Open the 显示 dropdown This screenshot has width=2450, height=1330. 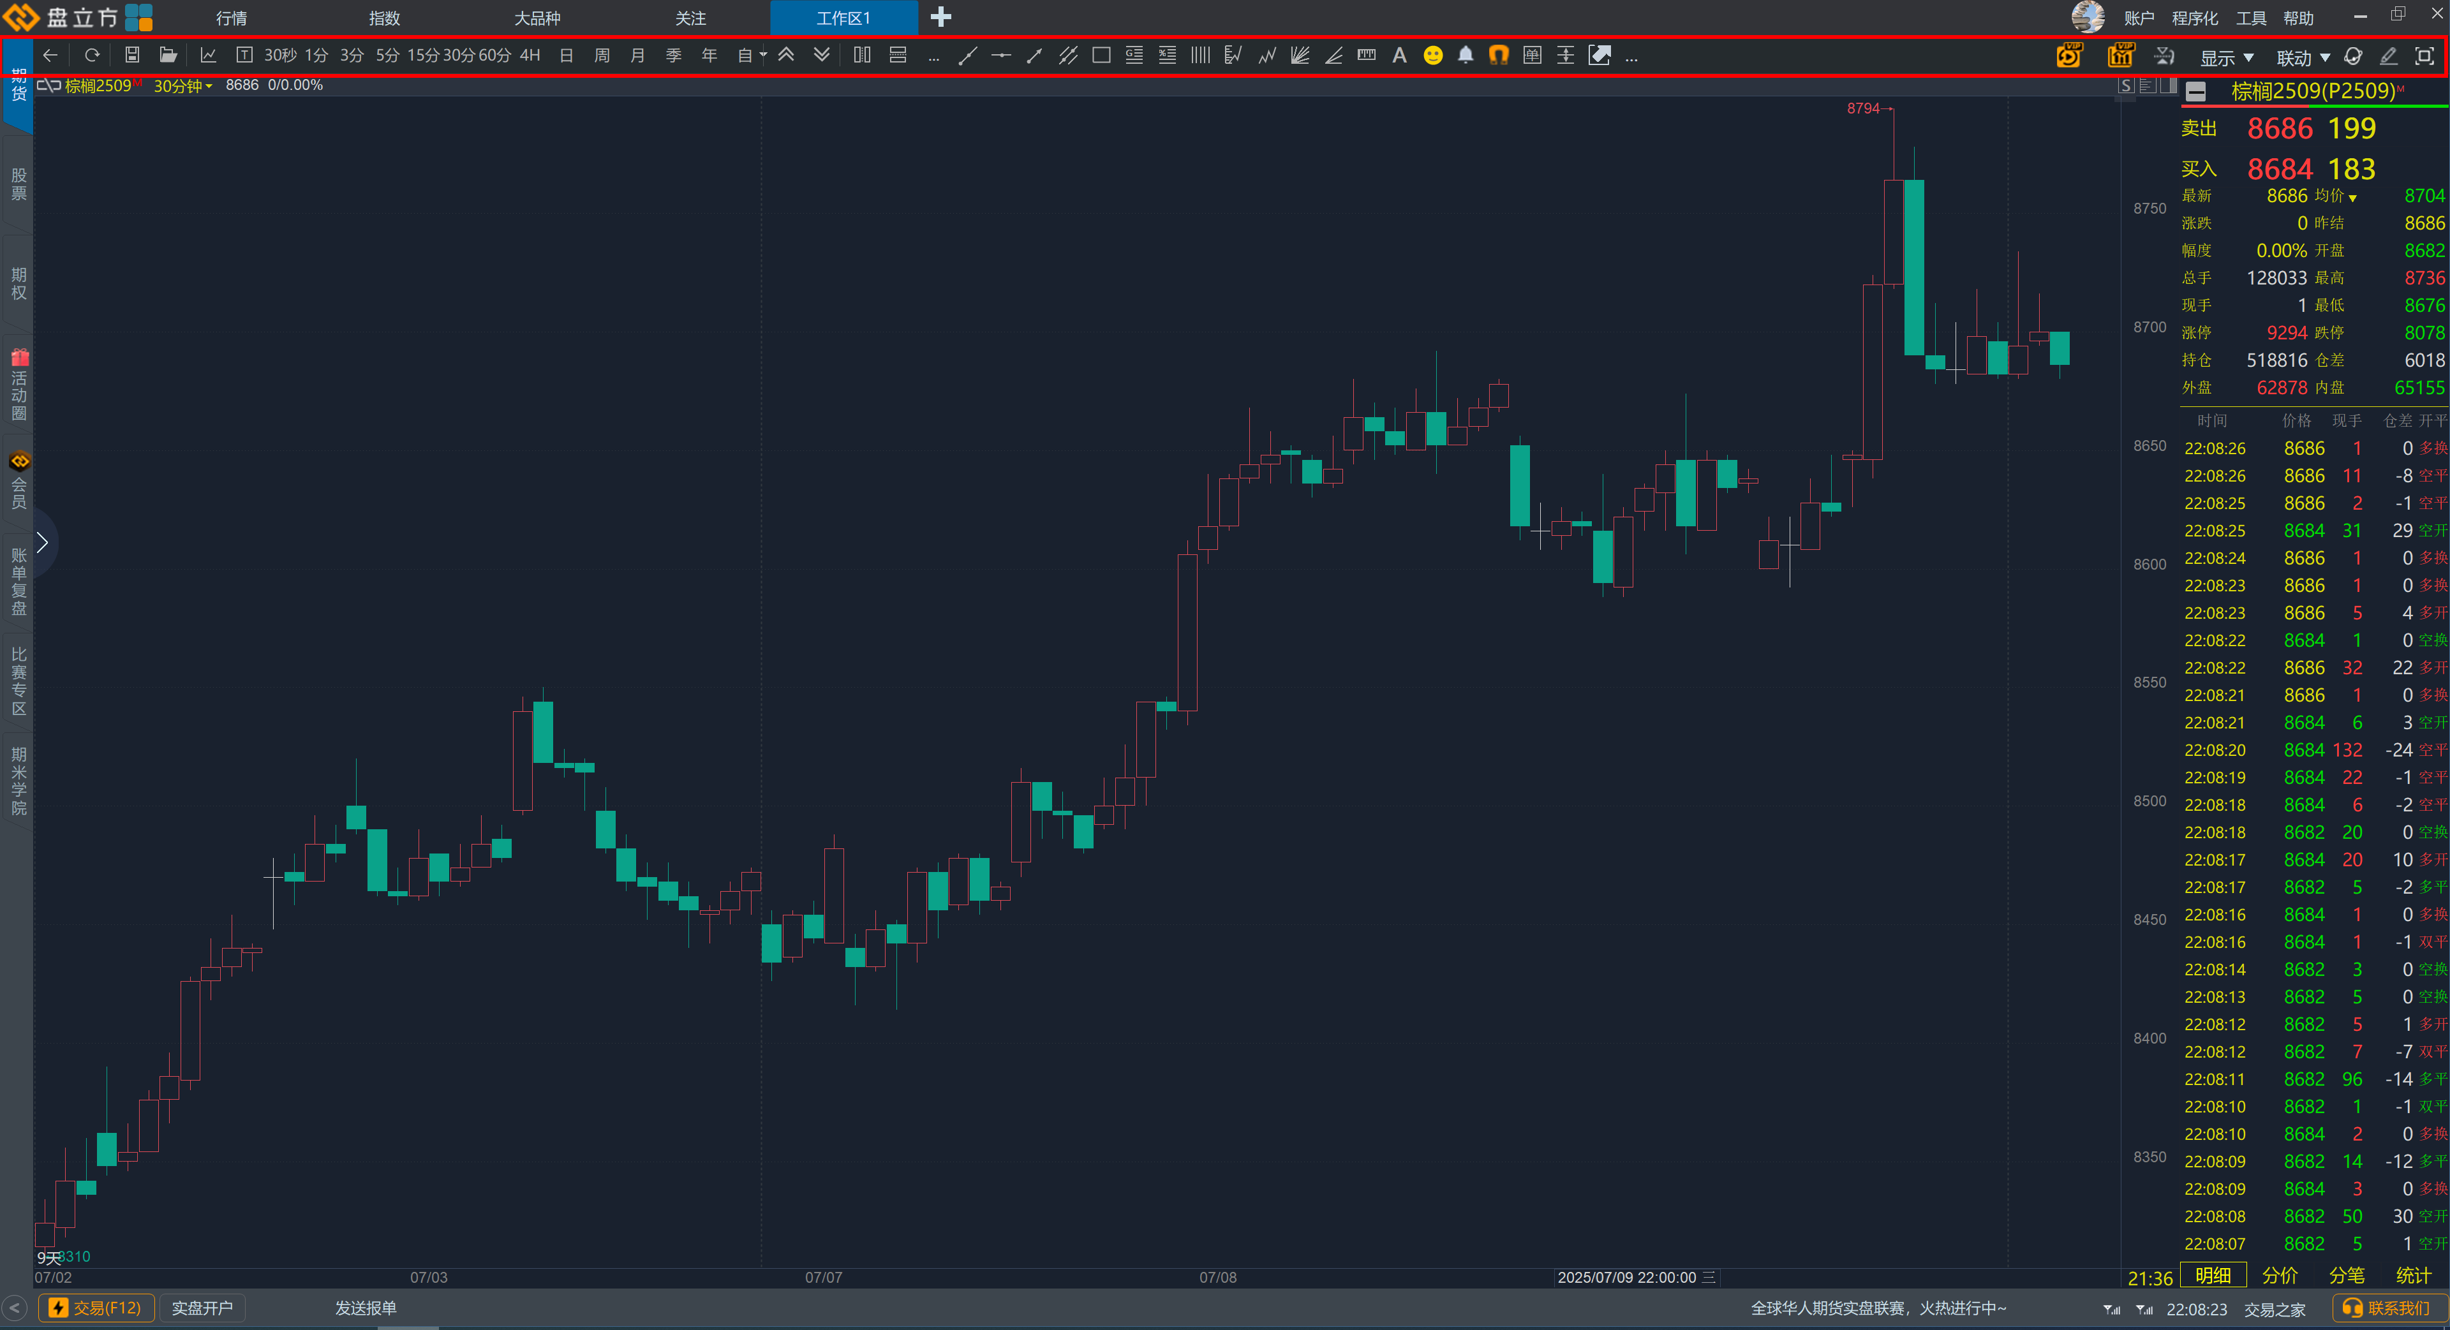point(2227,58)
